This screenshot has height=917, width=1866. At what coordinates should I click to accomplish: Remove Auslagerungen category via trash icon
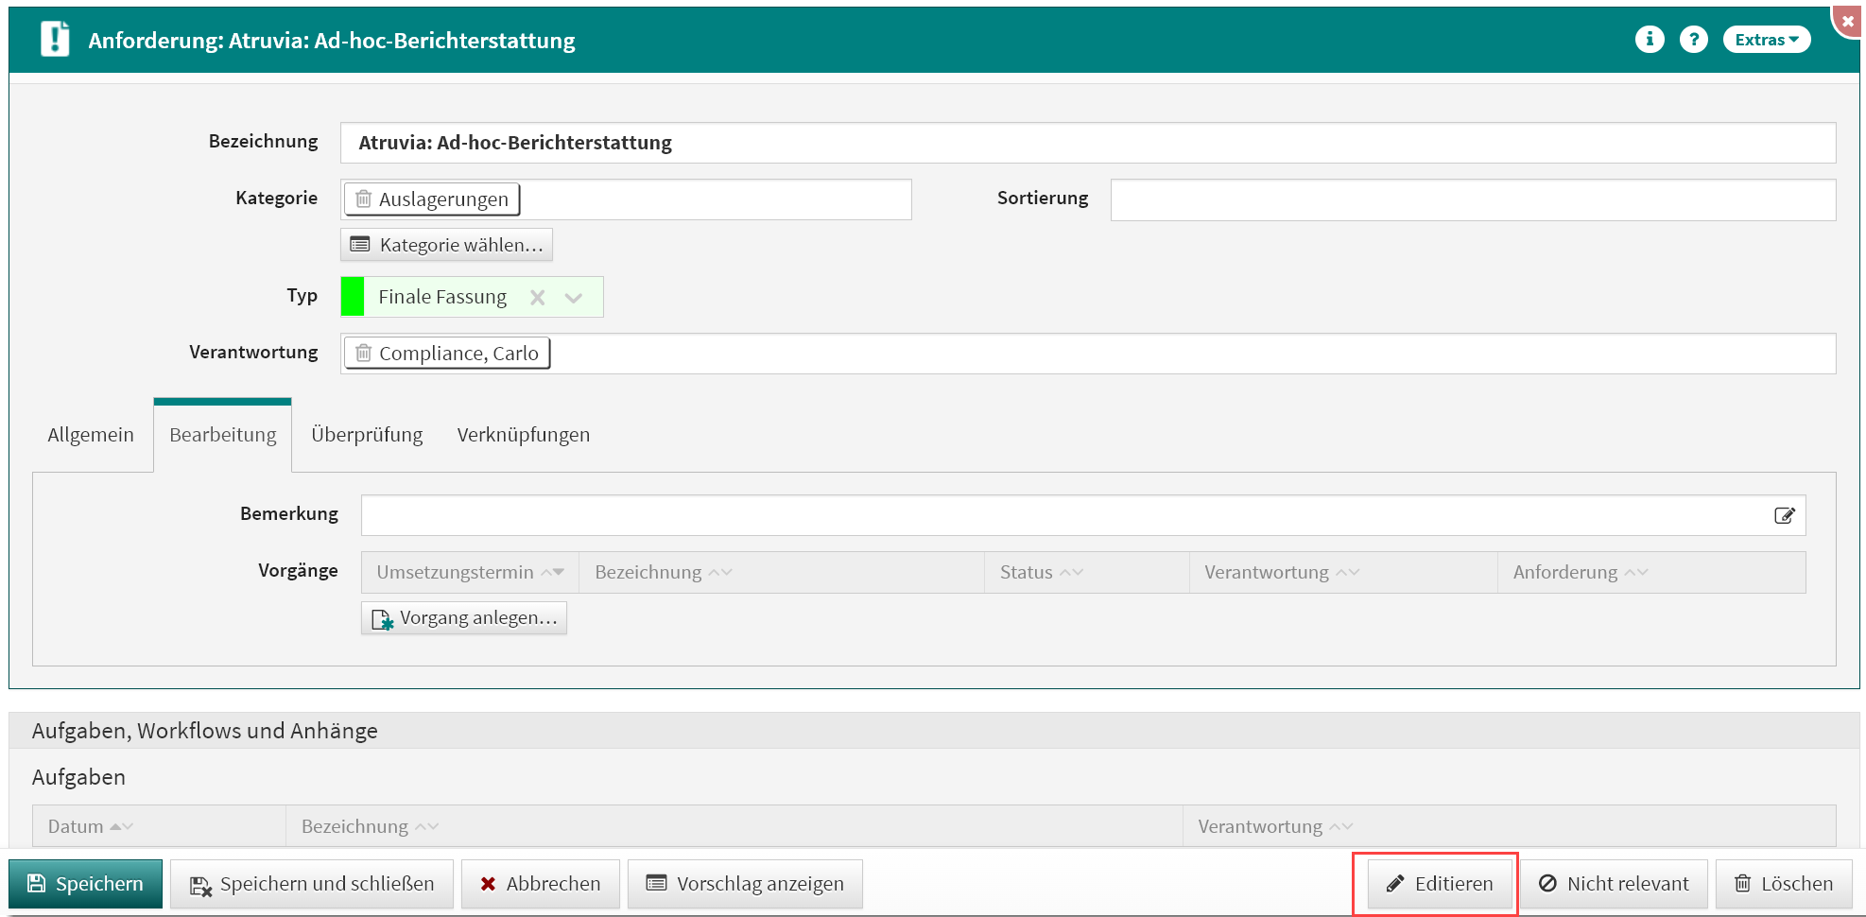tap(363, 199)
